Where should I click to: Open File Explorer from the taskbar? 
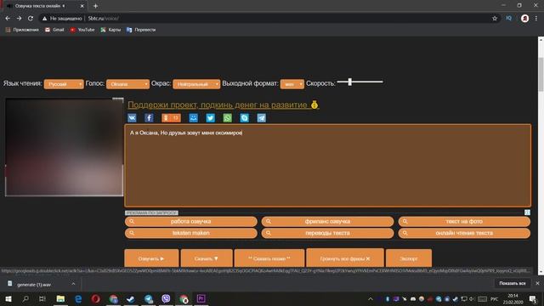60,298
